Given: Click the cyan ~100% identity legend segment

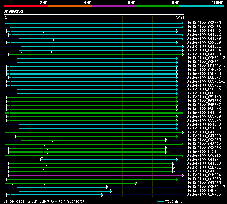Looking at the screenshot, I should click(x=202, y=6).
